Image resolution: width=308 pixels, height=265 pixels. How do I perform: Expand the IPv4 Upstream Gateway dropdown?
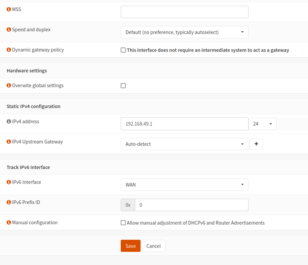click(184, 144)
